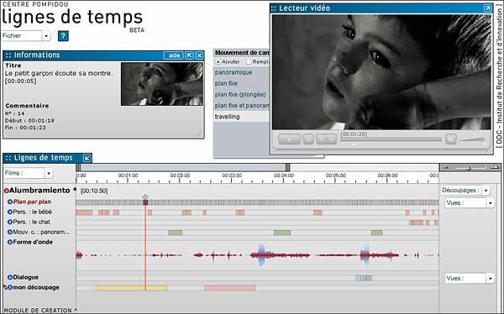Image resolution: width=504 pixels, height=314 pixels.
Task: Click the volume speaker icon in player
Action: coord(450,139)
